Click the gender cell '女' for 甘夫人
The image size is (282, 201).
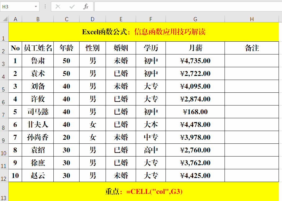[x=93, y=124]
